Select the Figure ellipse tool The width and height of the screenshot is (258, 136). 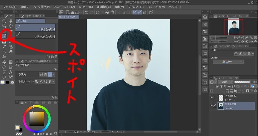click(x=4, y=67)
